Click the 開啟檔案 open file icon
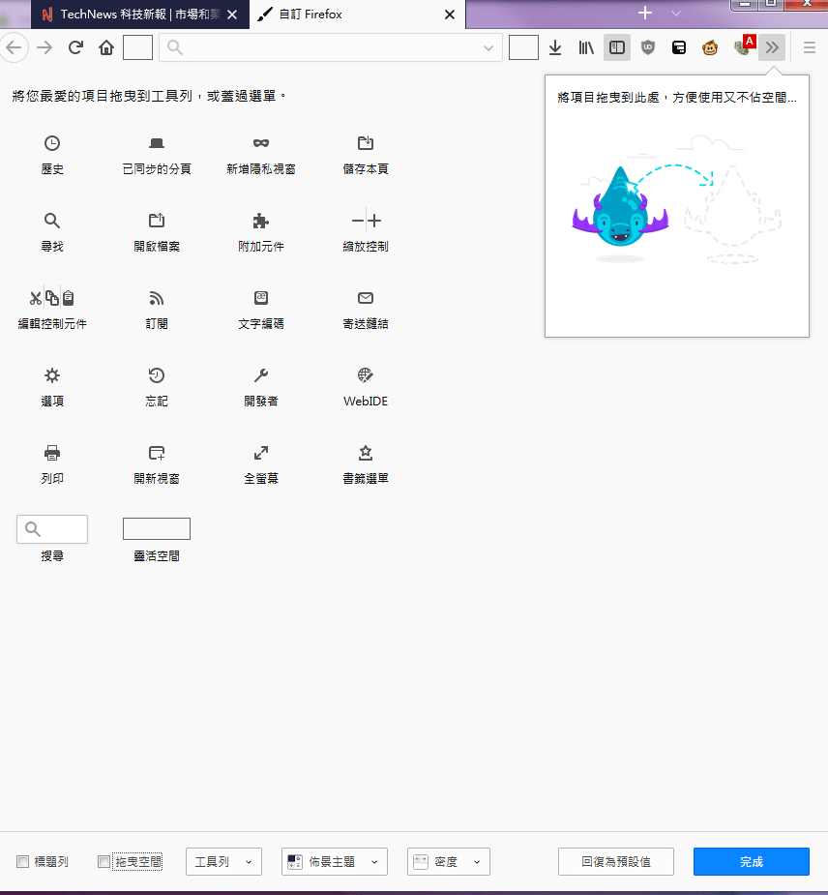 click(x=157, y=221)
